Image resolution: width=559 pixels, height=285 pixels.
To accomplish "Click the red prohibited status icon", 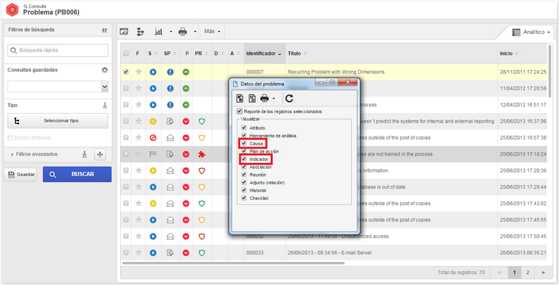I will pyautogui.click(x=153, y=138).
